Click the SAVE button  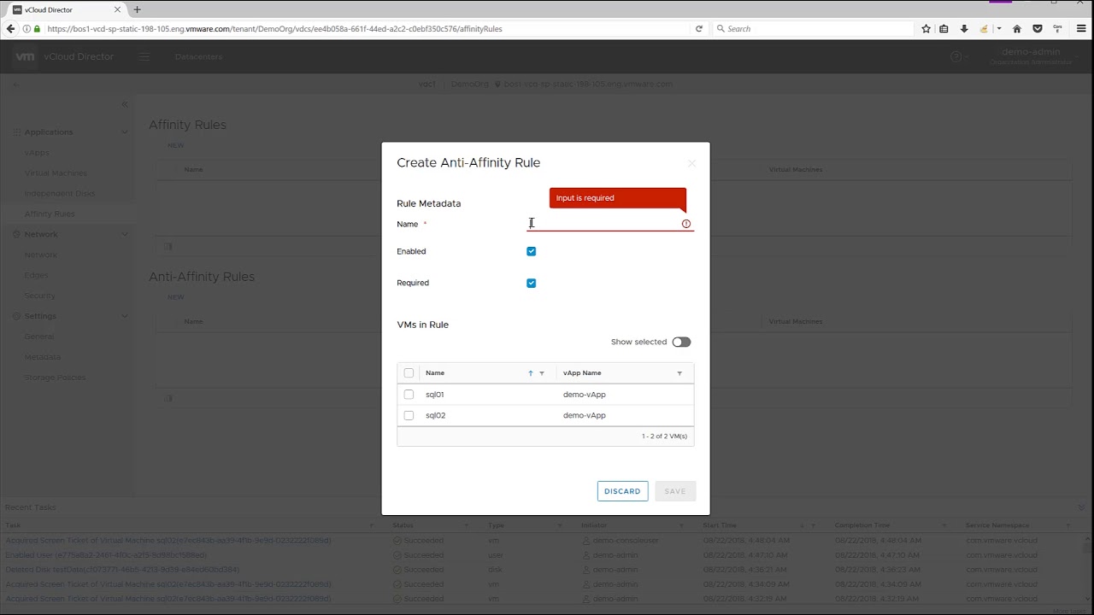click(675, 491)
